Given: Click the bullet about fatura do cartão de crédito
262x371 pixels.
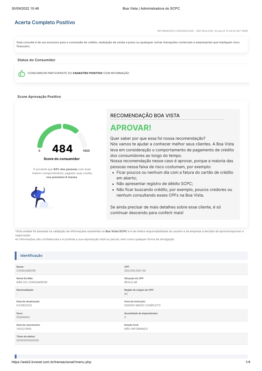Looking at the screenshot, I should coord(175,175).
